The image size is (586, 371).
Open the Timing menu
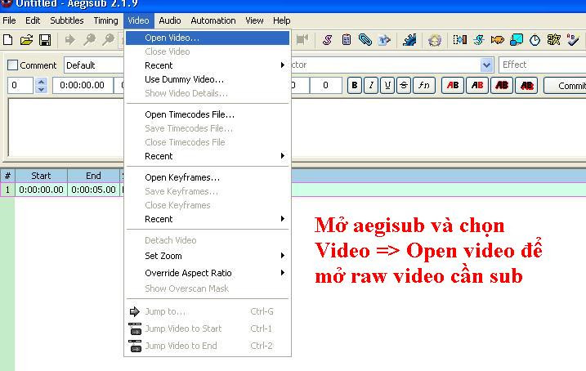coord(105,20)
